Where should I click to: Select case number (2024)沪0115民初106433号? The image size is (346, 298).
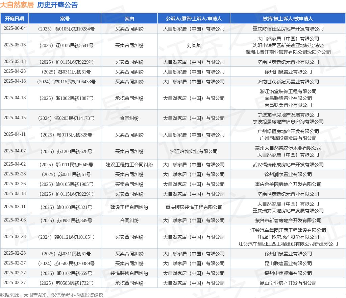click(66, 82)
